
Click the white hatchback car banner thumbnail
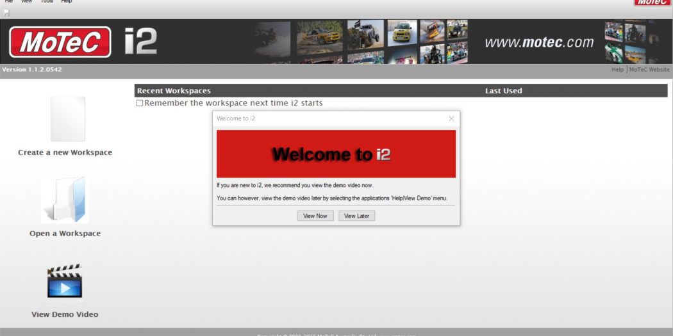coord(402,33)
